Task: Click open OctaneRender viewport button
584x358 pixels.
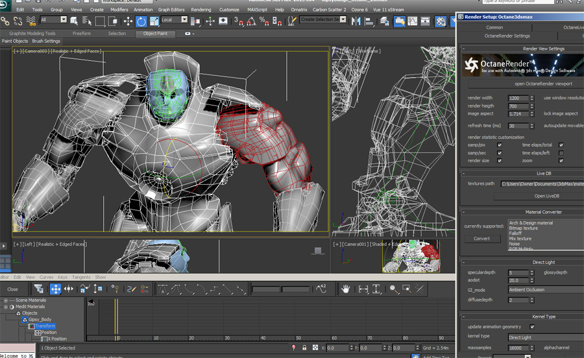Action: tap(526, 84)
